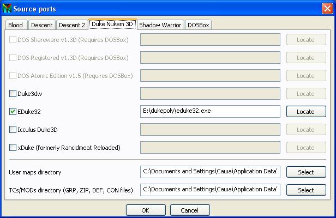Select the User maps directory
Viewport: 336px width, 218px height.
click(x=306, y=172)
